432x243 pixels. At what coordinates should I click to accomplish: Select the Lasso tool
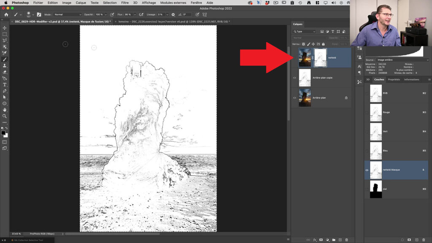(x=5, y=40)
